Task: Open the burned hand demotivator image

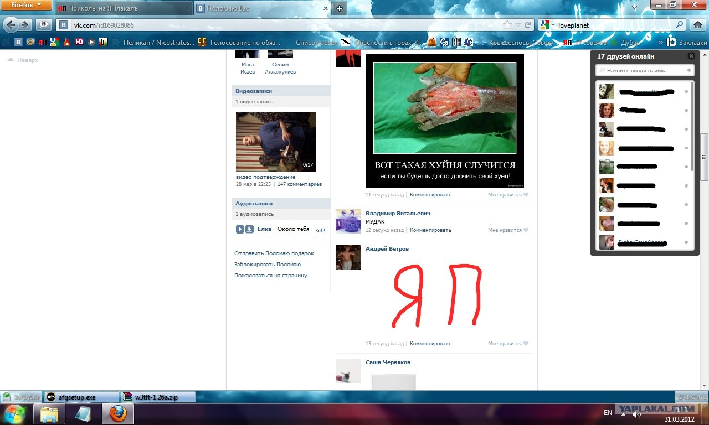Action: (x=445, y=121)
